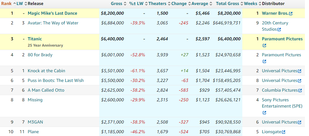
Task: Click external link icon for Columbia Pictures
Action: tap(300, 90)
